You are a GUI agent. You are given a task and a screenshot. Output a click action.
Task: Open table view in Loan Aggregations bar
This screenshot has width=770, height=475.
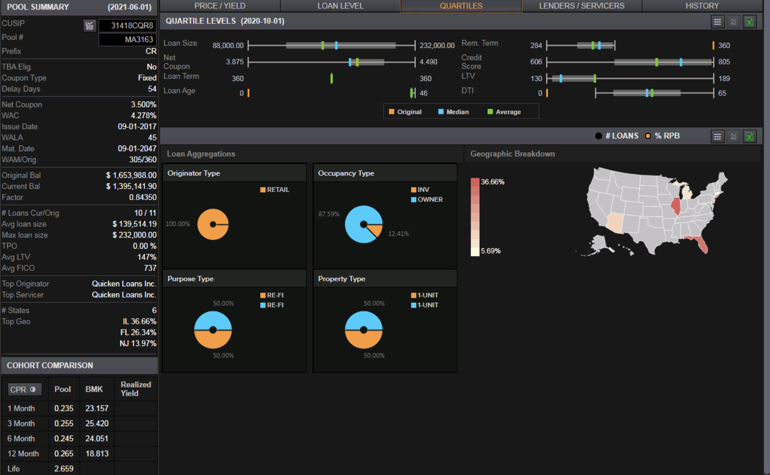(717, 137)
